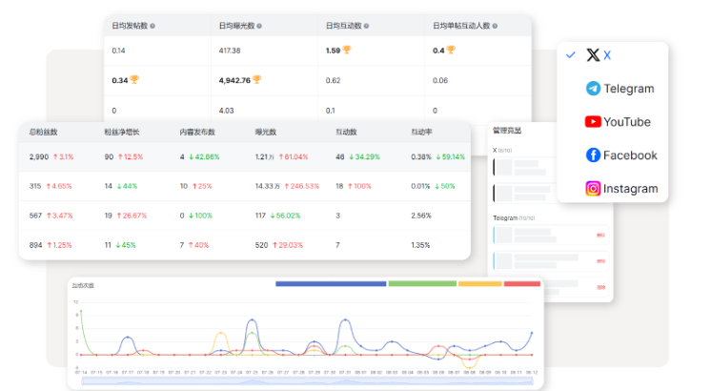Toggle the blue legend series in chart

click(x=330, y=283)
